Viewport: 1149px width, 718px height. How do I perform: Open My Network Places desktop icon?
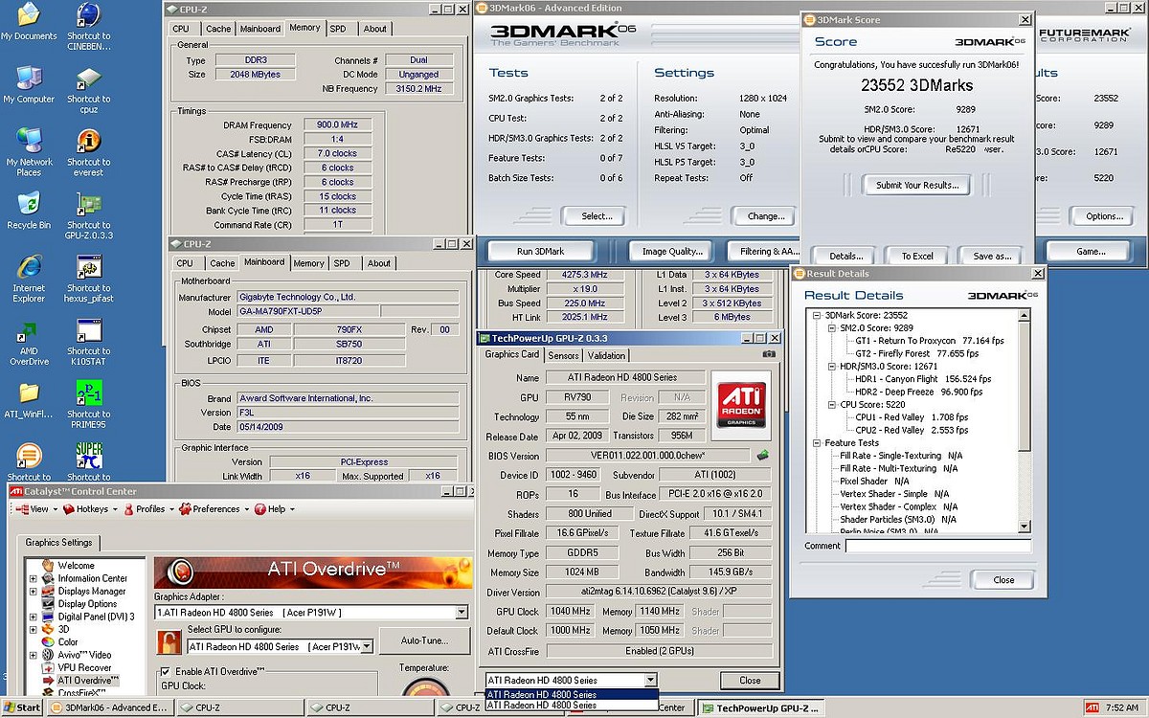[x=29, y=153]
